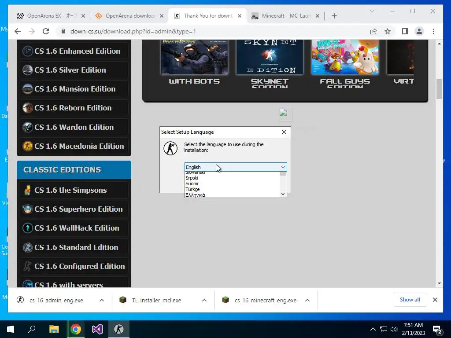This screenshot has height=338, width=451.
Task: Click the Enhanced Edition sidebar icon
Action: 28,51
